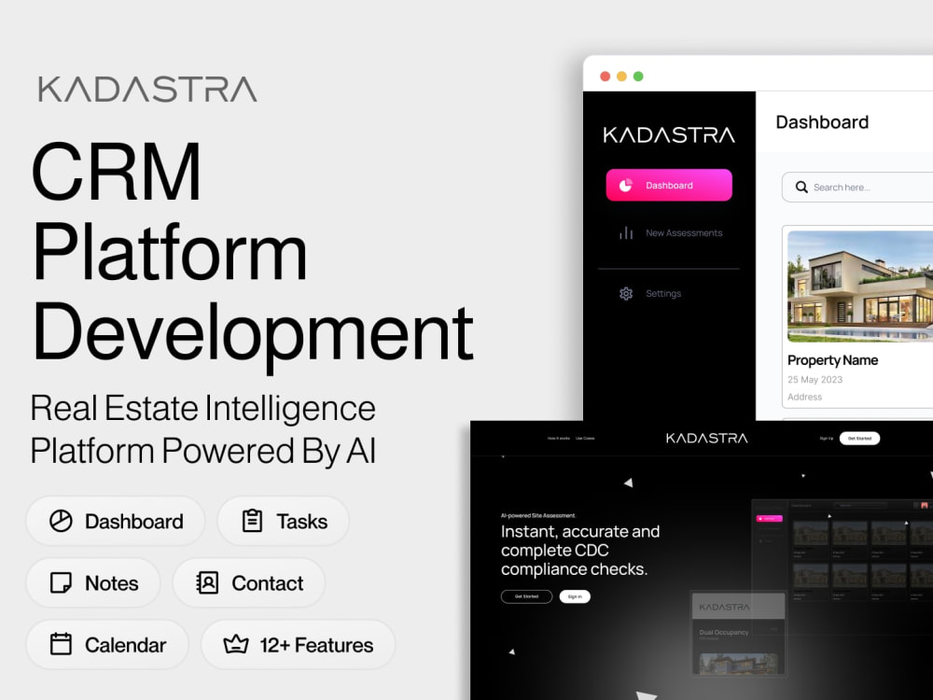Select the highlighted Dashboard sidebar entry
The width and height of the screenshot is (933, 700).
[669, 185]
